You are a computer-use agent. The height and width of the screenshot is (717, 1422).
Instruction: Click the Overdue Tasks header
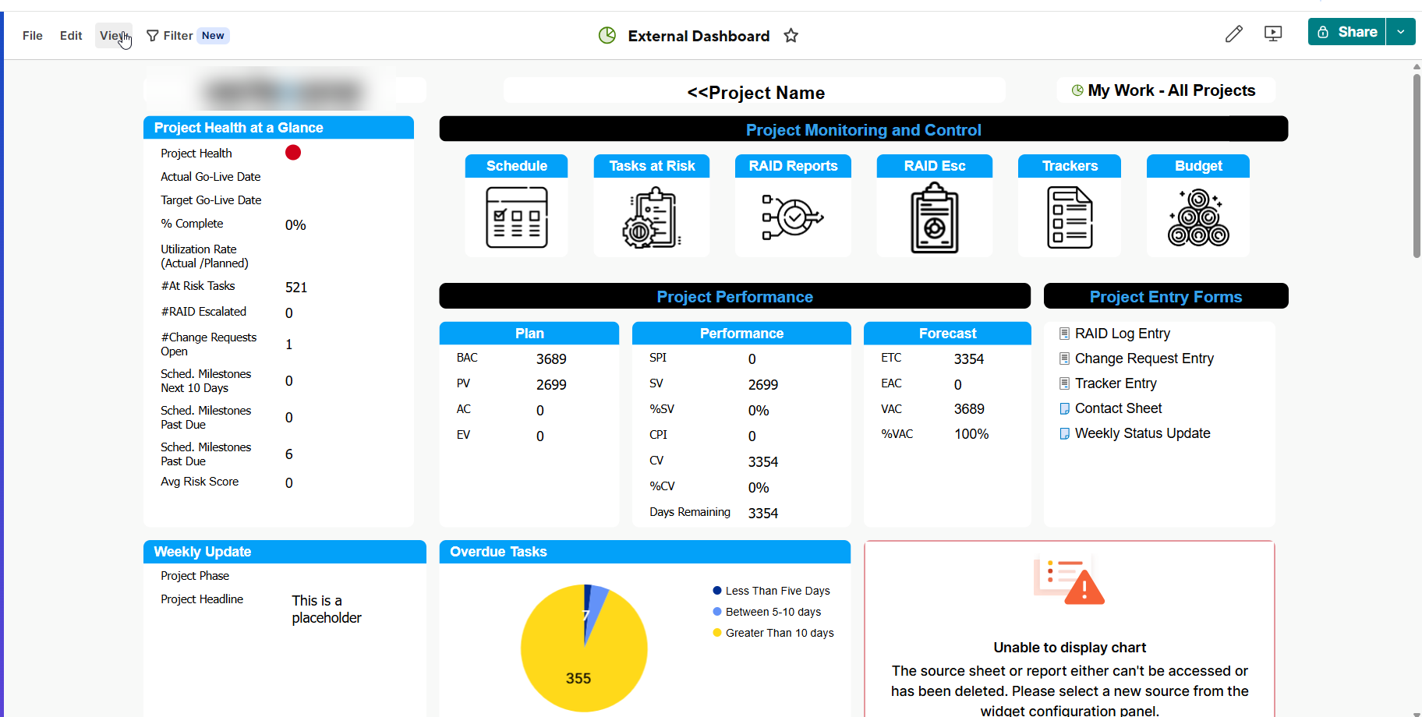[645, 552]
